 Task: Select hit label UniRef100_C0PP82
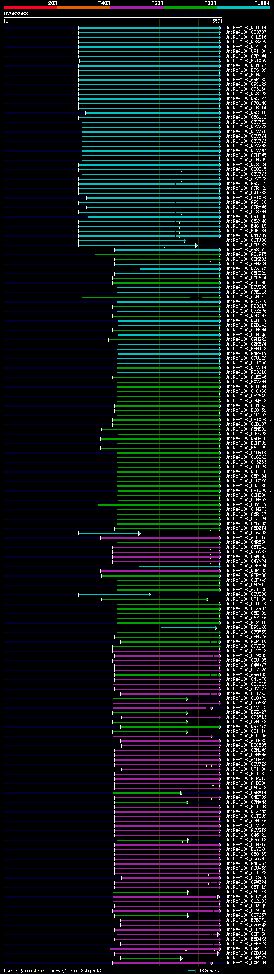point(246,245)
